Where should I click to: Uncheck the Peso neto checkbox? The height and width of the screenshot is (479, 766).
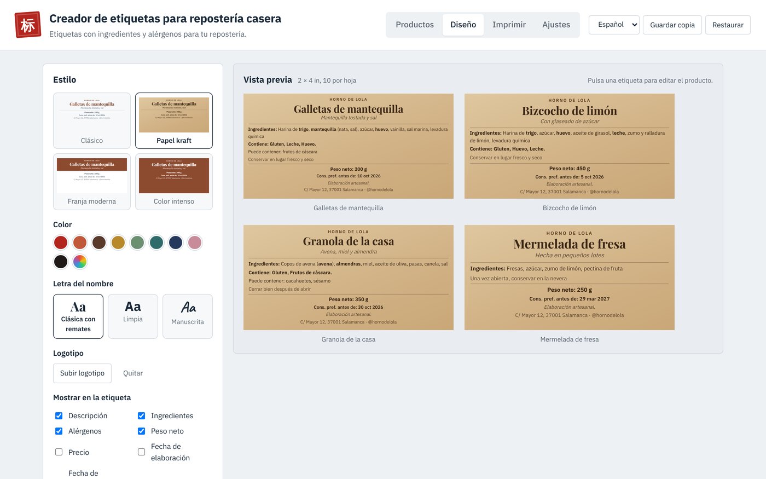pos(141,431)
